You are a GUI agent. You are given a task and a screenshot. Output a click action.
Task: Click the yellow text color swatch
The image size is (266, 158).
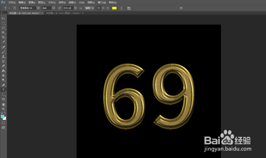point(114,8)
